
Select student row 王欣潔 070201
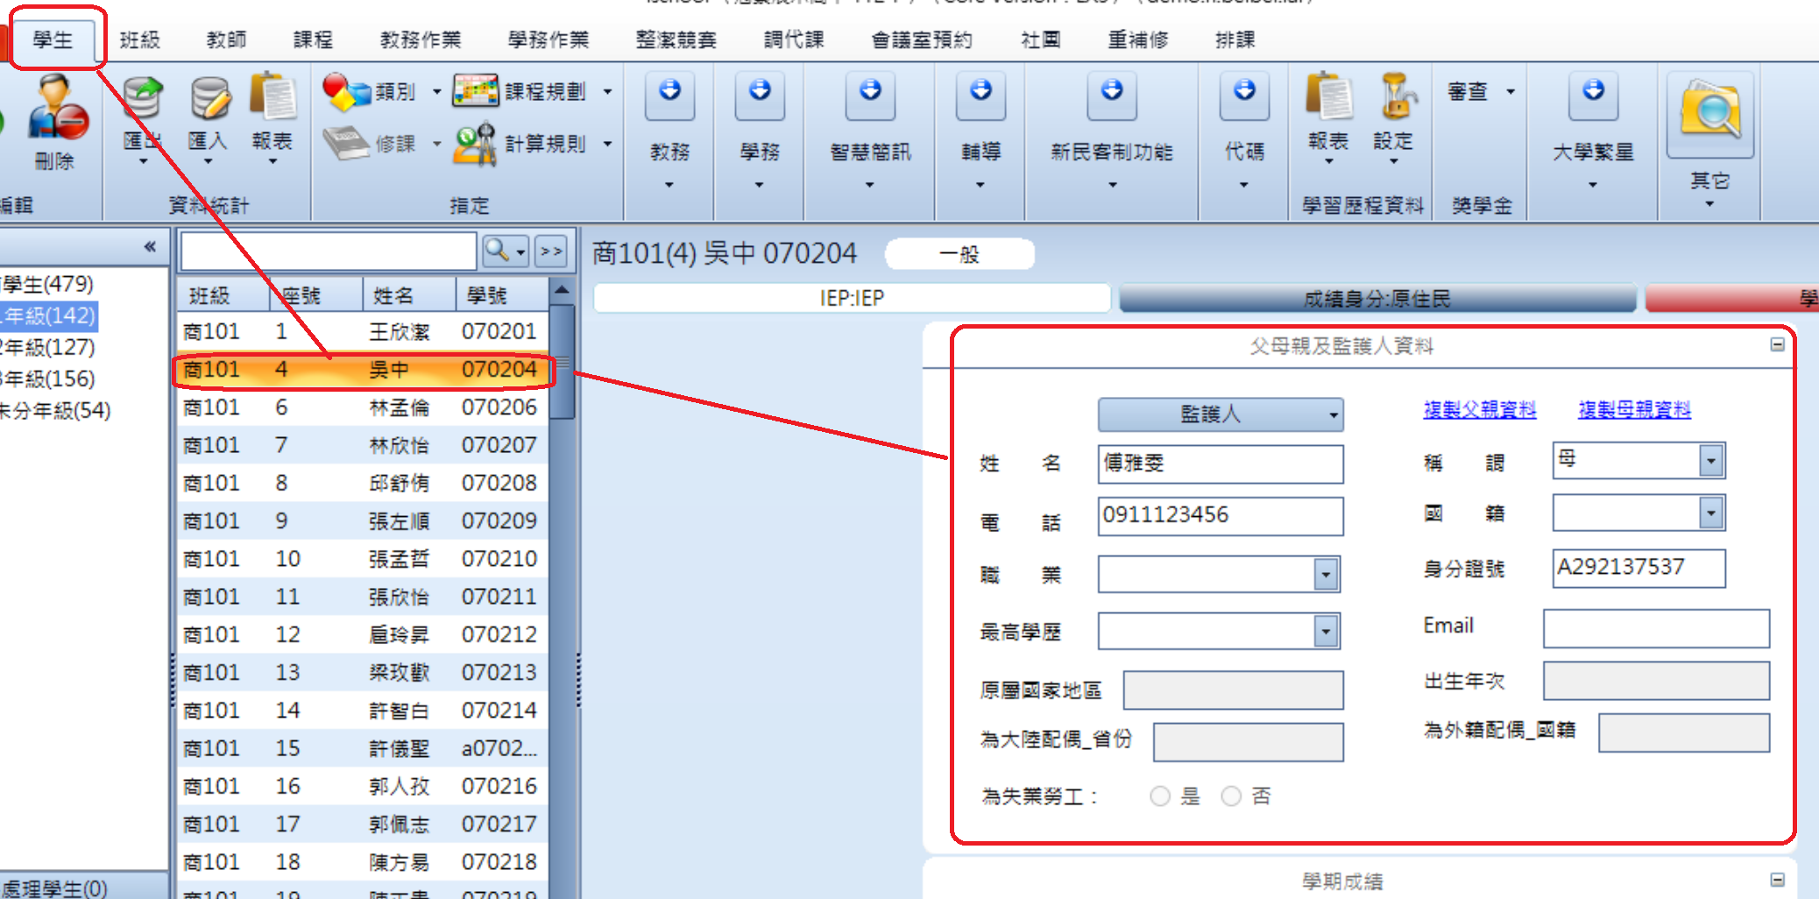click(363, 331)
